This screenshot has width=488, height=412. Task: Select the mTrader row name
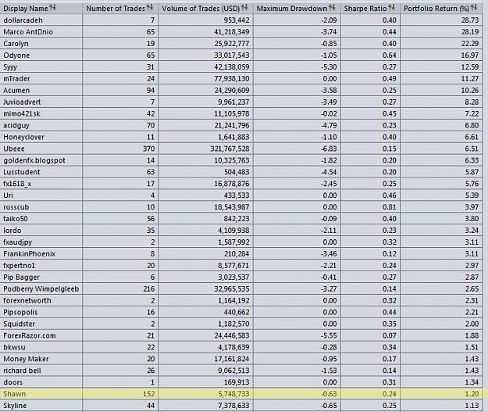pos(16,78)
